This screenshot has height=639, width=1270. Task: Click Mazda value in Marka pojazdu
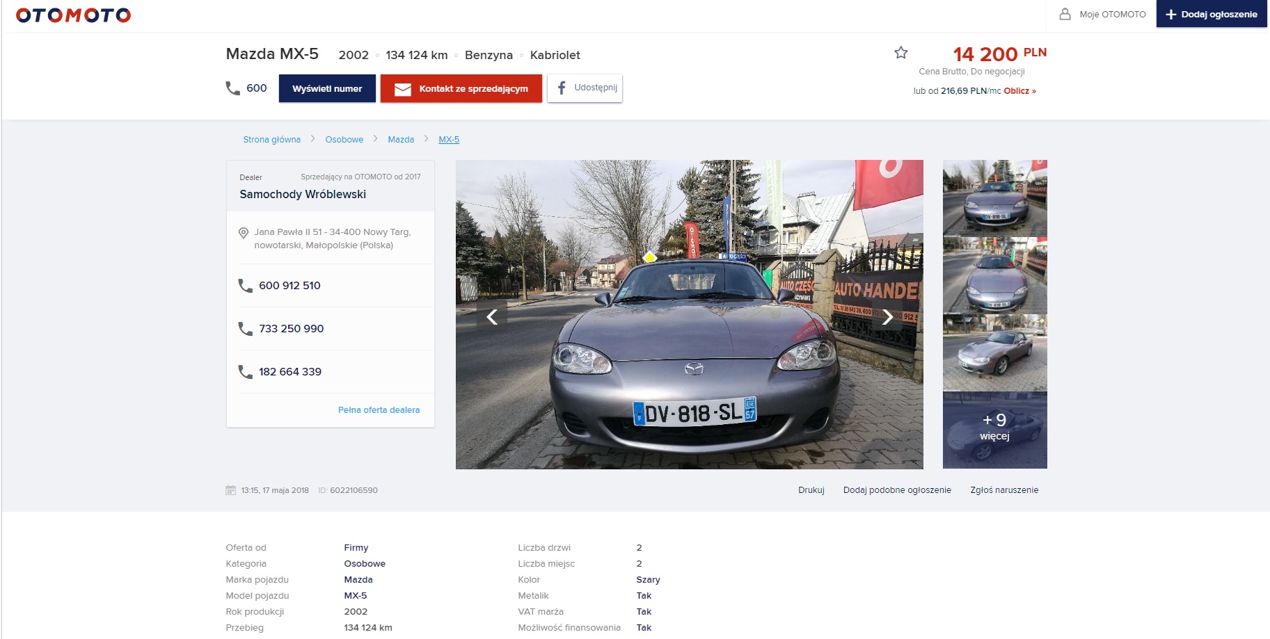click(358, 580)
